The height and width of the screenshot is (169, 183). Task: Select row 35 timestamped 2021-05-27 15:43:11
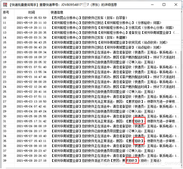tap(91, 141)
